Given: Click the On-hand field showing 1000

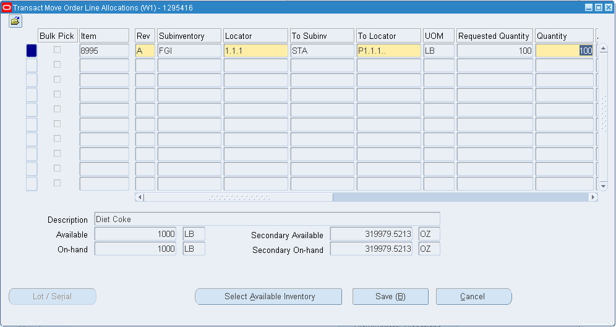Looking at the screenshot, I should click(135, 249).
